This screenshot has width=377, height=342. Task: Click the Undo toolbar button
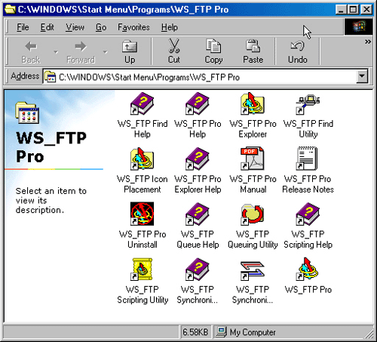click(298, 52)
